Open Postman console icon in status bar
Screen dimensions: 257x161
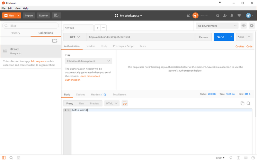[19, 158]
